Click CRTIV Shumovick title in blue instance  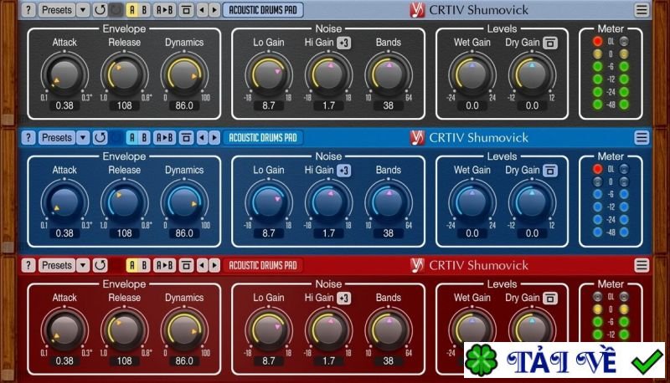click(x=478, y=137)
